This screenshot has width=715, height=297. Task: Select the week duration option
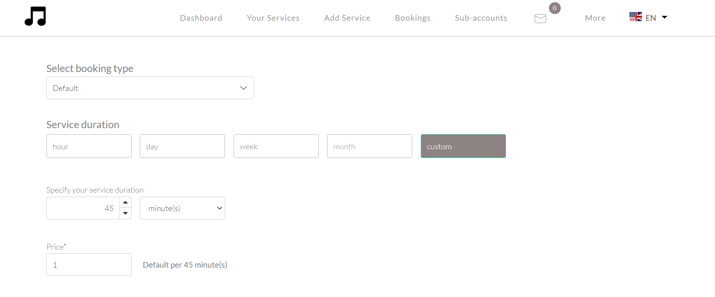[x=276, y=146]
